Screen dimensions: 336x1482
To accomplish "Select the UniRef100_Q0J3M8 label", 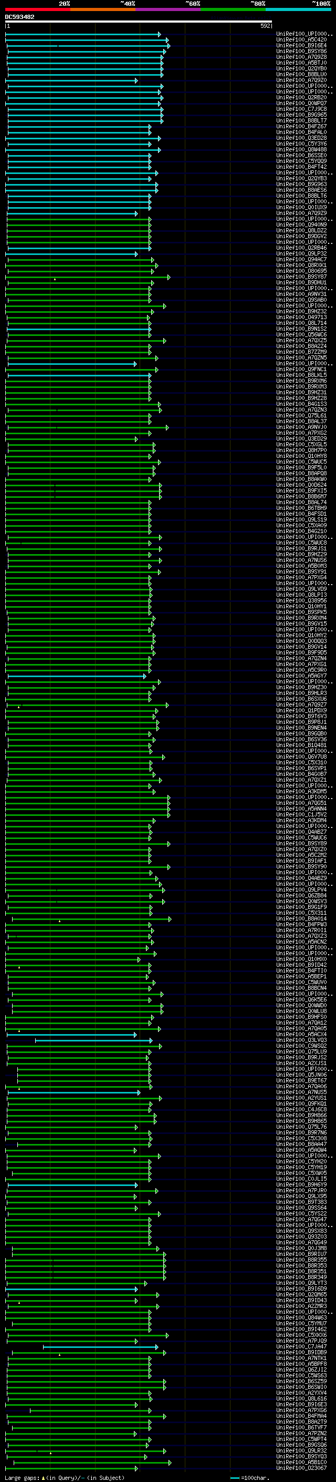I will click(301, 1249).
